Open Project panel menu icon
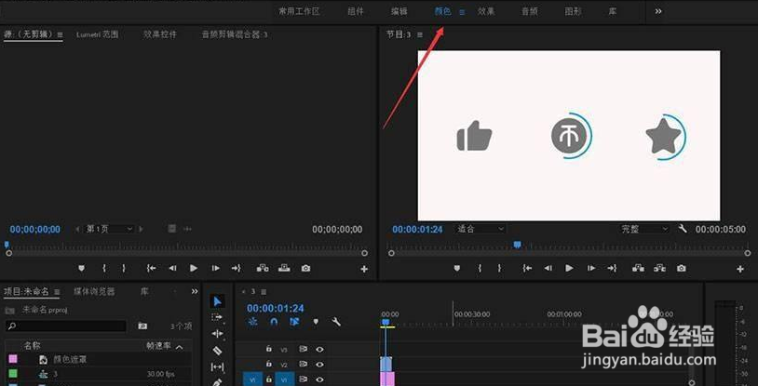 tap(57, 292)
